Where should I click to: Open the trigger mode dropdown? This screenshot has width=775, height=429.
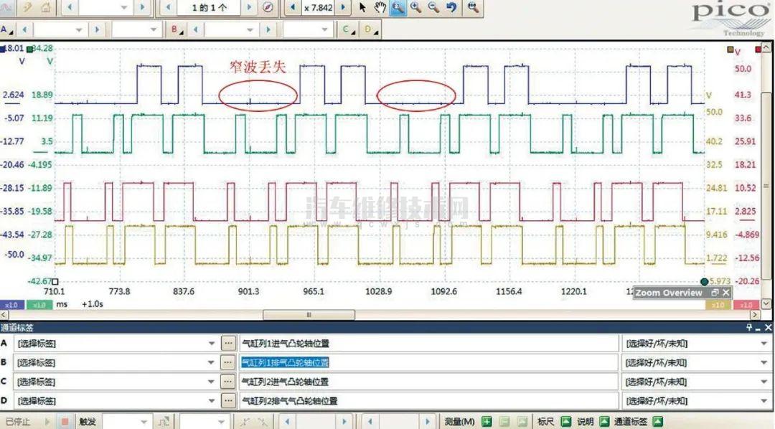(143, 422)
